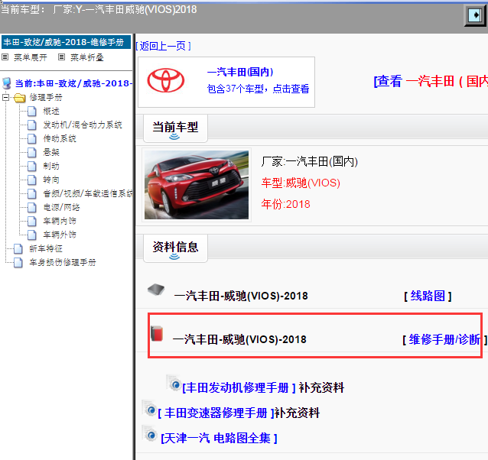Open 车辆内饰 entry
The image size is (488, 460).
[x=60, y=221]
